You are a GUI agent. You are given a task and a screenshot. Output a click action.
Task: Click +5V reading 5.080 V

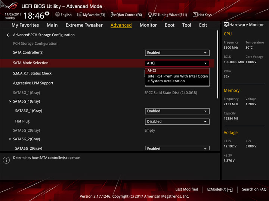[251, 146]
